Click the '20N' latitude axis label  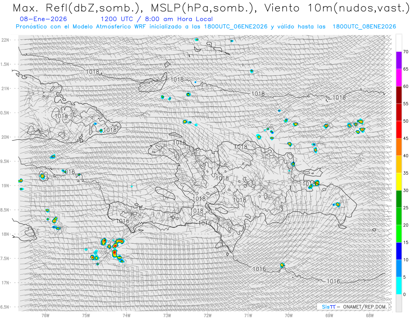(6, 137)
